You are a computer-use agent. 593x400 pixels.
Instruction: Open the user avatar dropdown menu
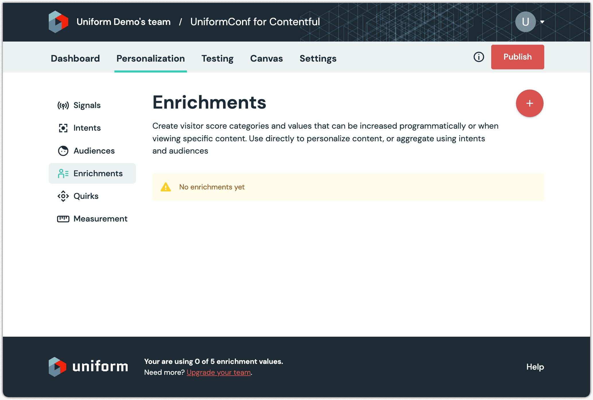525,21
